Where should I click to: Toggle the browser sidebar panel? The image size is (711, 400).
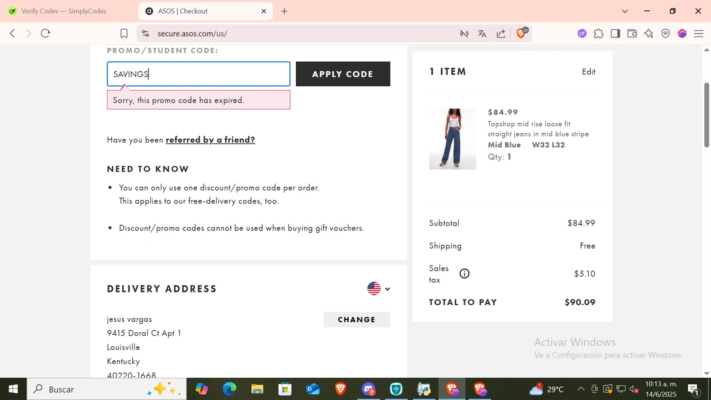pos(615,33)
